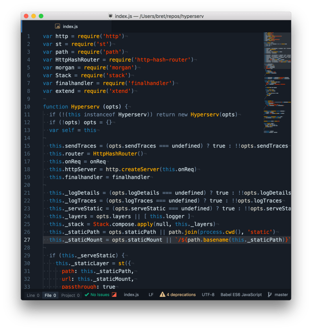Click createServer on line 18

140,169
